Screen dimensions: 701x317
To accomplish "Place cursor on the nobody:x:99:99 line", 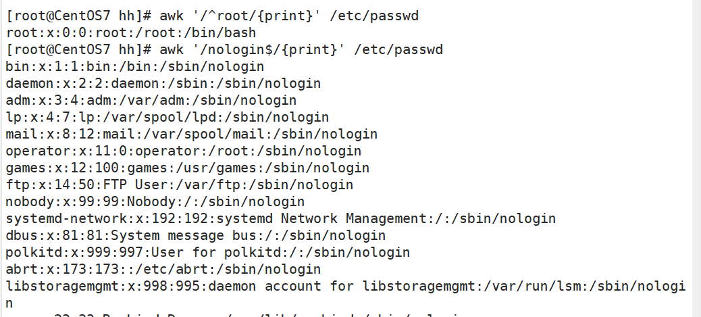I will click(x=155, y=202).
